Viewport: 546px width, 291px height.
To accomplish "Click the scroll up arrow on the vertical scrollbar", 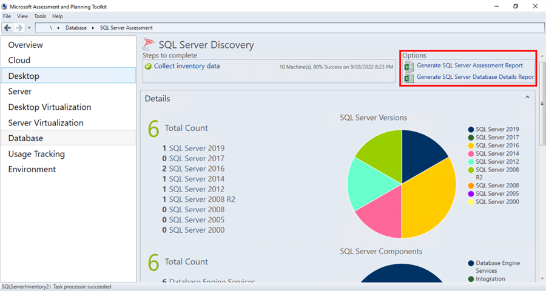I will [542, 56].
